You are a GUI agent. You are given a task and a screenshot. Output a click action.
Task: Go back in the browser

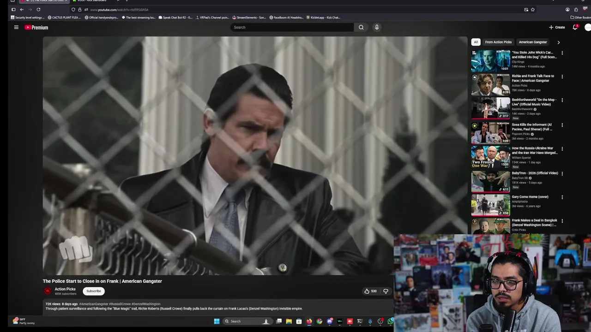(x=22, y=10)
